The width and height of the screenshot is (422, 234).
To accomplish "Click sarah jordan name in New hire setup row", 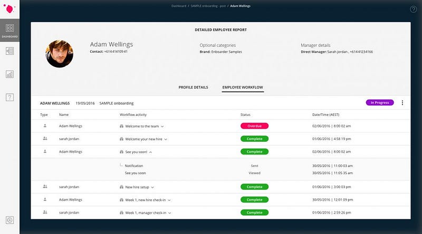I will pyautogui.click(x=69, y=187).
